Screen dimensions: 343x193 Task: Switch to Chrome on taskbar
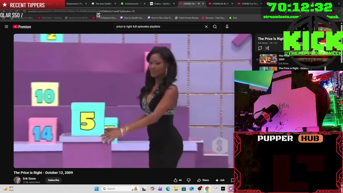point(207,189)
